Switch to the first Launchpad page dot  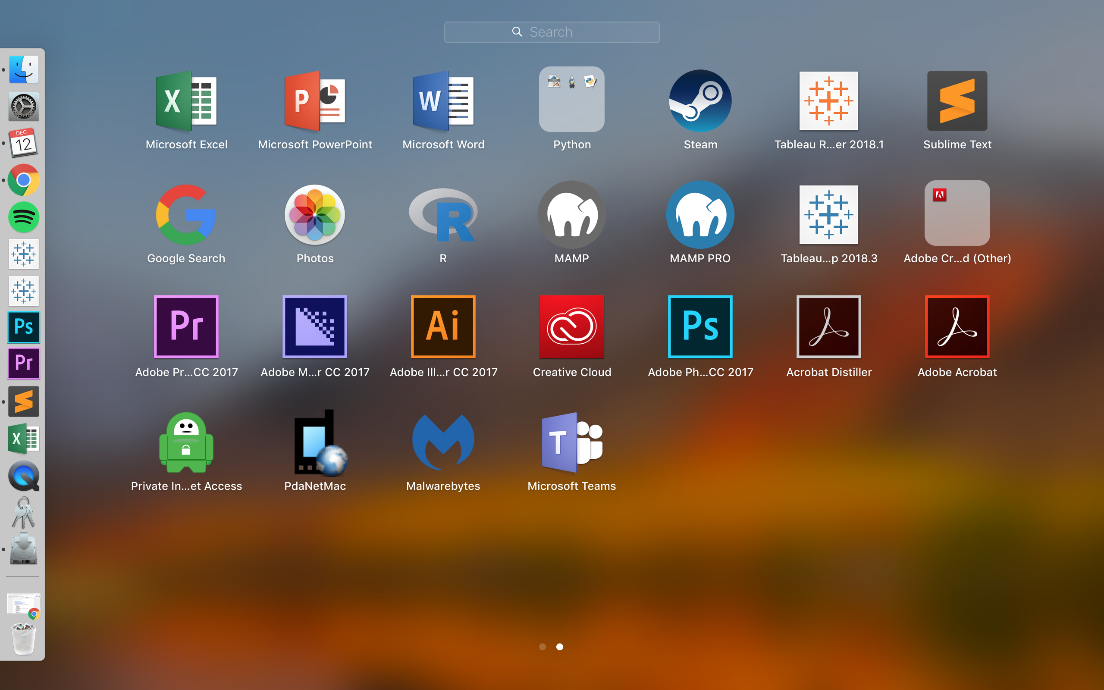click(x=543, y=646)
